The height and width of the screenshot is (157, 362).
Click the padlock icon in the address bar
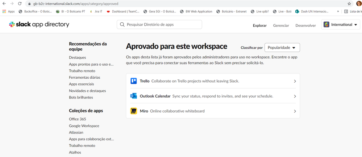pos(29,4)
